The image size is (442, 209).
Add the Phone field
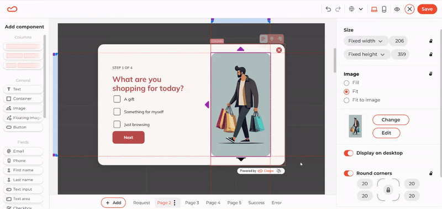[x=23, y=160]
